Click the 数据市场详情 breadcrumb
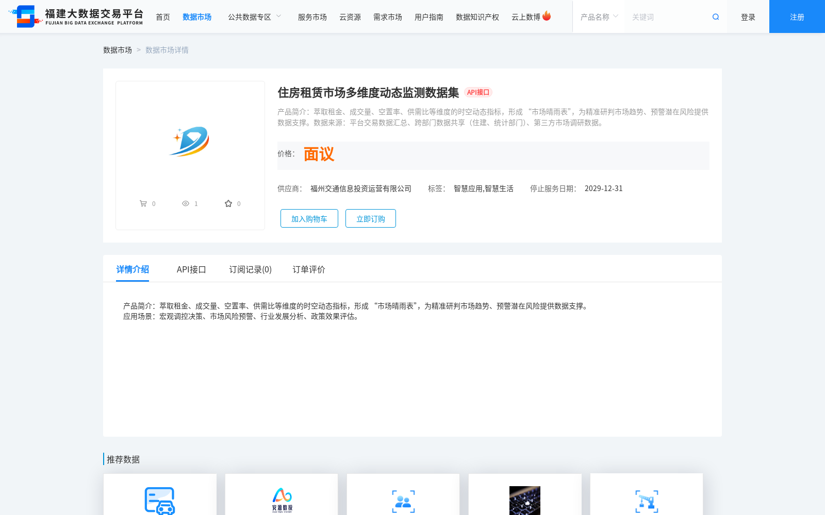The width and height of the screenshot is (825, 515). click(167, 50)
